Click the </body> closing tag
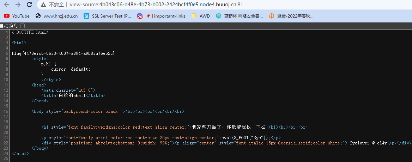 pyautogui.click(x=40, y=148)
